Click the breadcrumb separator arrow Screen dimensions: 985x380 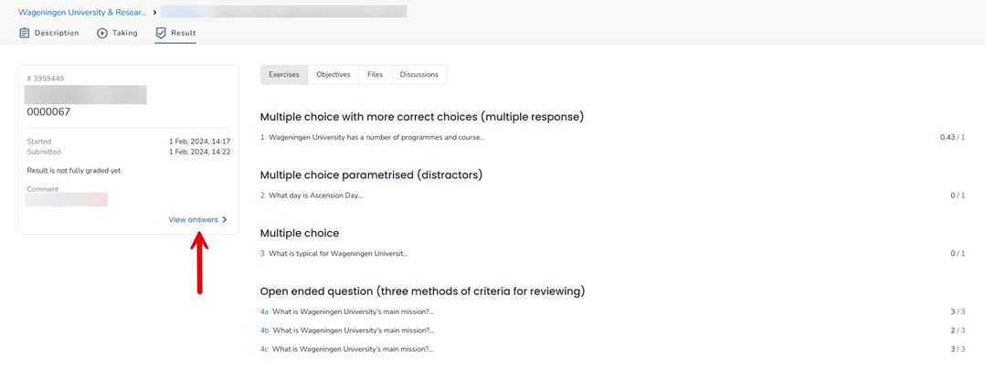tap(154, 13)
